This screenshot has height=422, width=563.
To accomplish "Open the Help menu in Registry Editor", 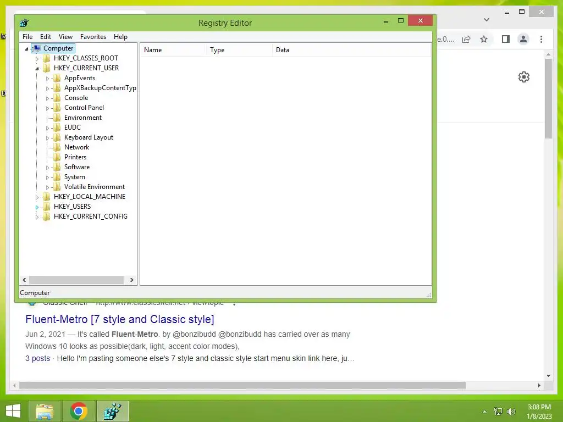I will pyautogui.click(x=120, y=37).
